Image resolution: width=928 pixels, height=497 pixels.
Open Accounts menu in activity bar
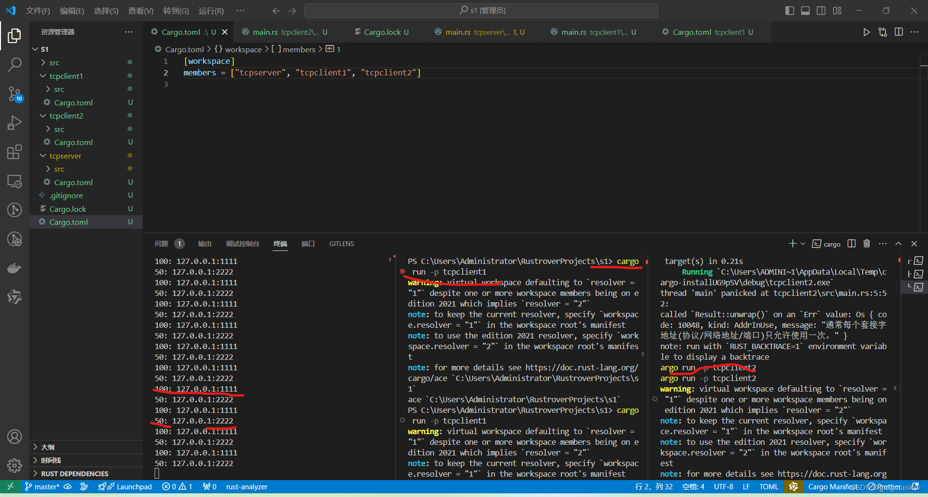pyautogui.click(x=14, y=437)
